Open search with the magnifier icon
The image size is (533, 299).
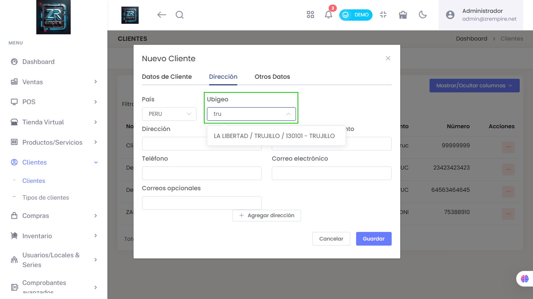click(180, 15)
